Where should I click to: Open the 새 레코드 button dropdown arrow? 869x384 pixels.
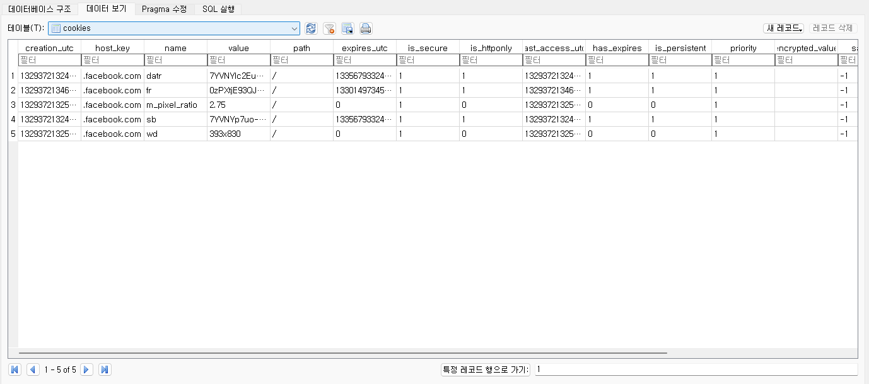pos(800,29)
